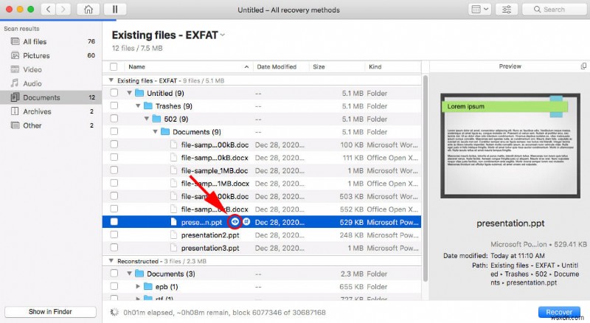590x323 pixels.
Task: Select Other category in sidebar
Action: coord(51,125)
